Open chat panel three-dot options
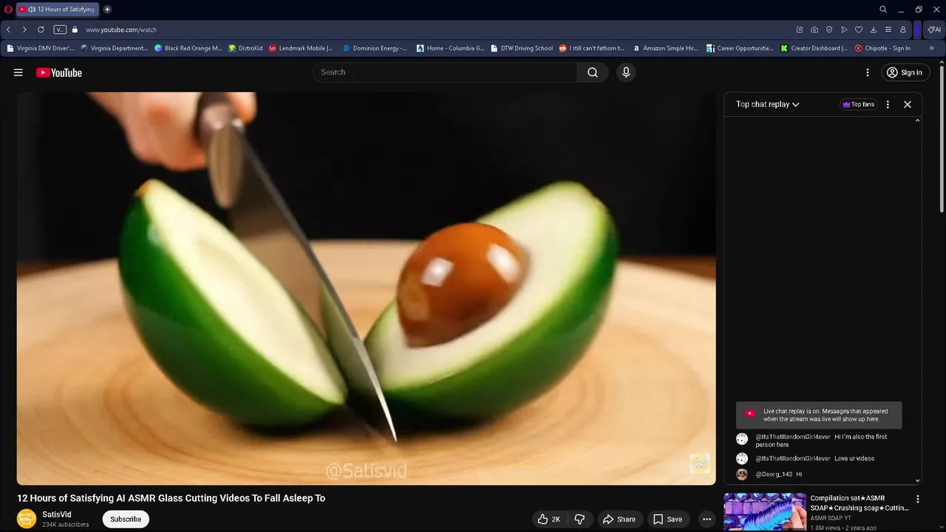The height and width of the screenshot is (532, 946). point(888,104)
